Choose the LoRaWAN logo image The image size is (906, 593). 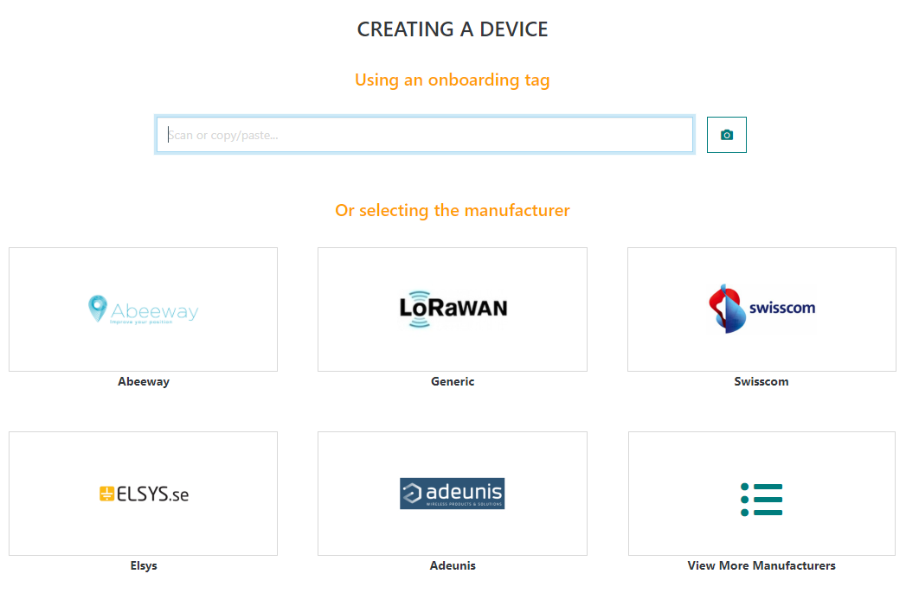[453, 309]
